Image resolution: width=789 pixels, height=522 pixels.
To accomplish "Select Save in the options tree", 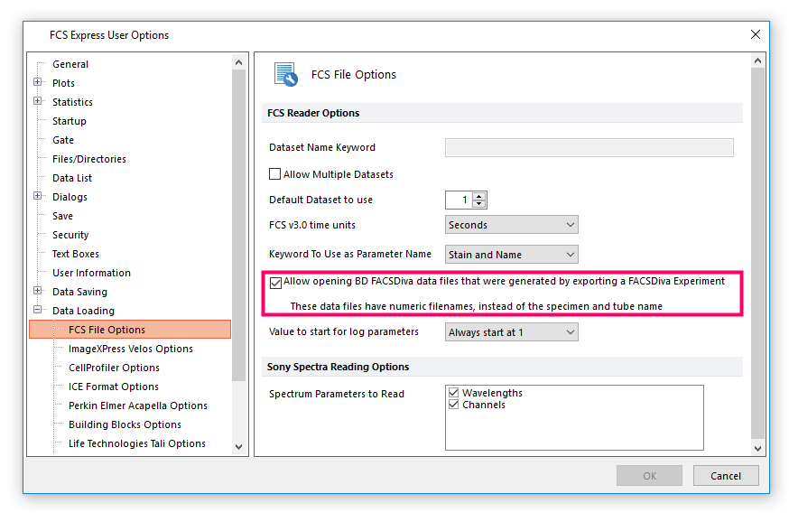I will (62, 216).
